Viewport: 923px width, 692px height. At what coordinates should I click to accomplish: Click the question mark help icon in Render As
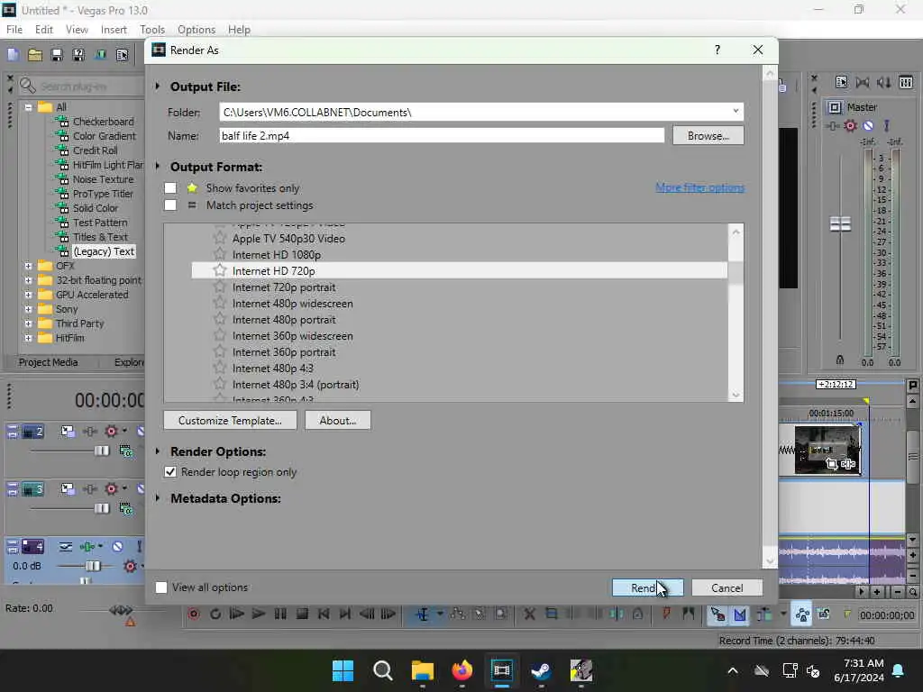717,50
